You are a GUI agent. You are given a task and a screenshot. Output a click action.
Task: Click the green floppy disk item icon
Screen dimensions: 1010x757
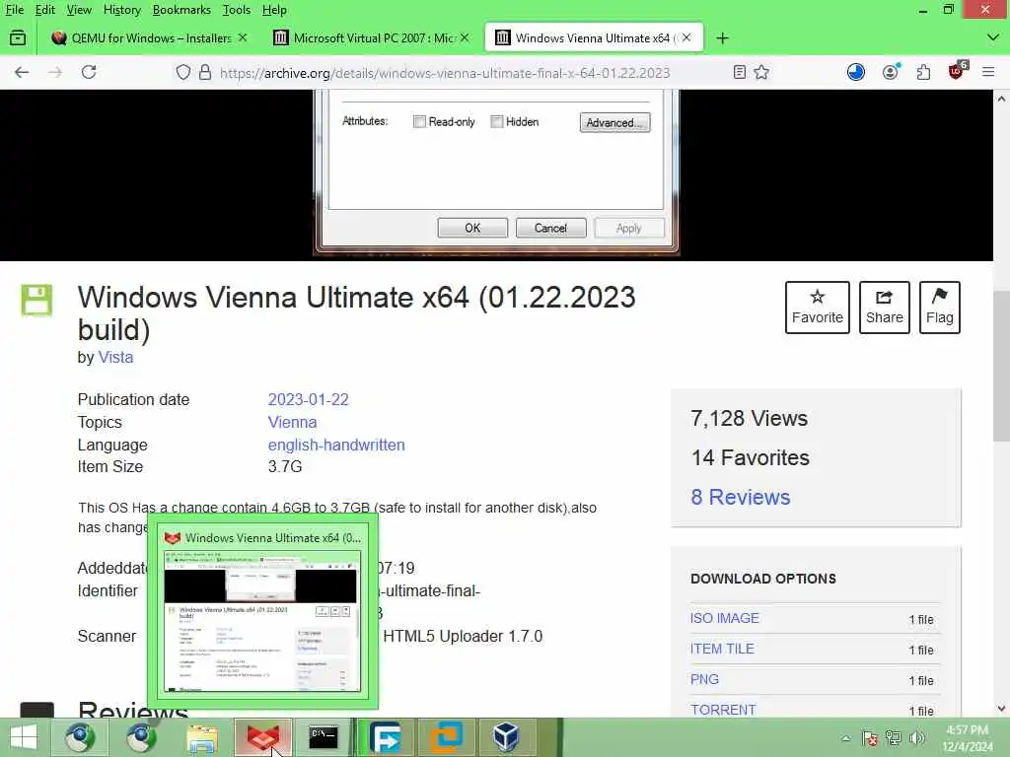(36, 300)
